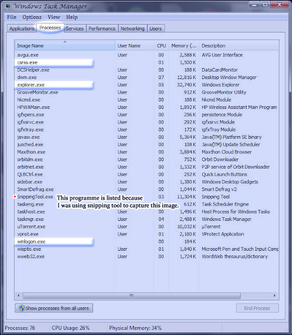292x335 pixels.
Task: Select the dwm.exe process
Action: [147, 77]
